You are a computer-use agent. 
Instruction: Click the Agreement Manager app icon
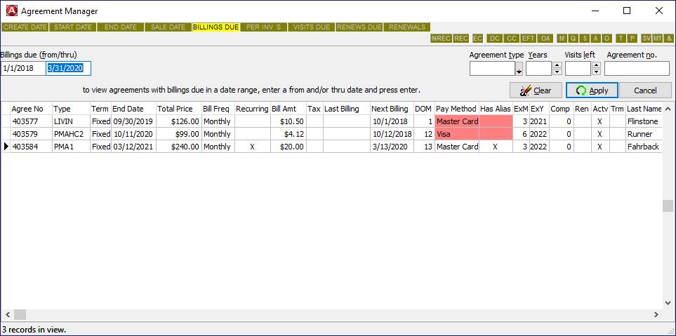tap(11, 11)
